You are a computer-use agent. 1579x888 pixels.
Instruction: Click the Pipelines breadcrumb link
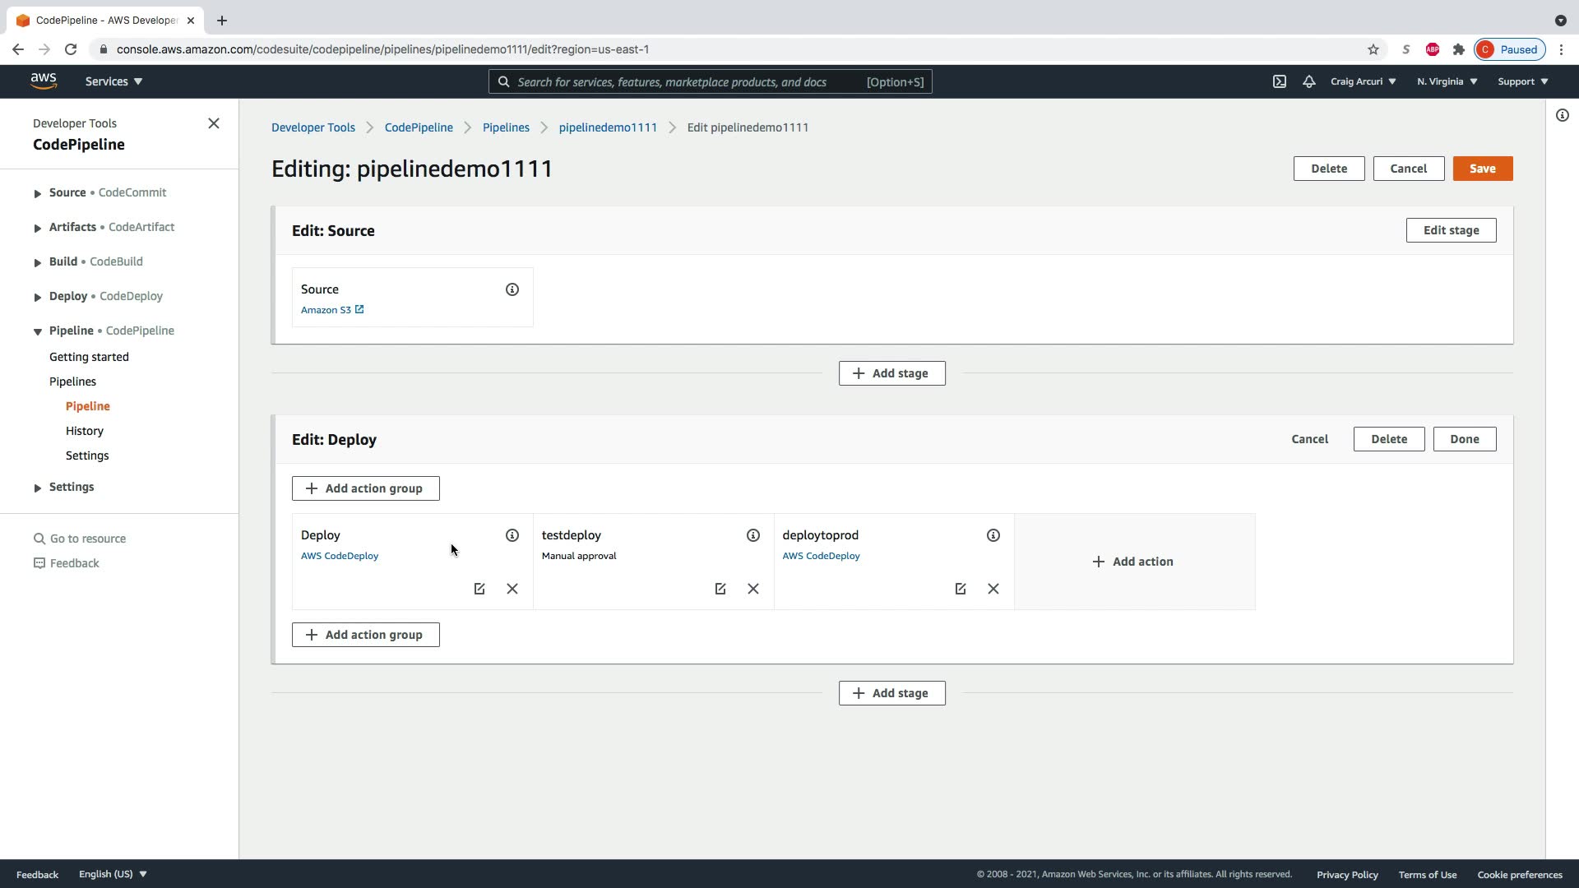click(x=506, y=127)
